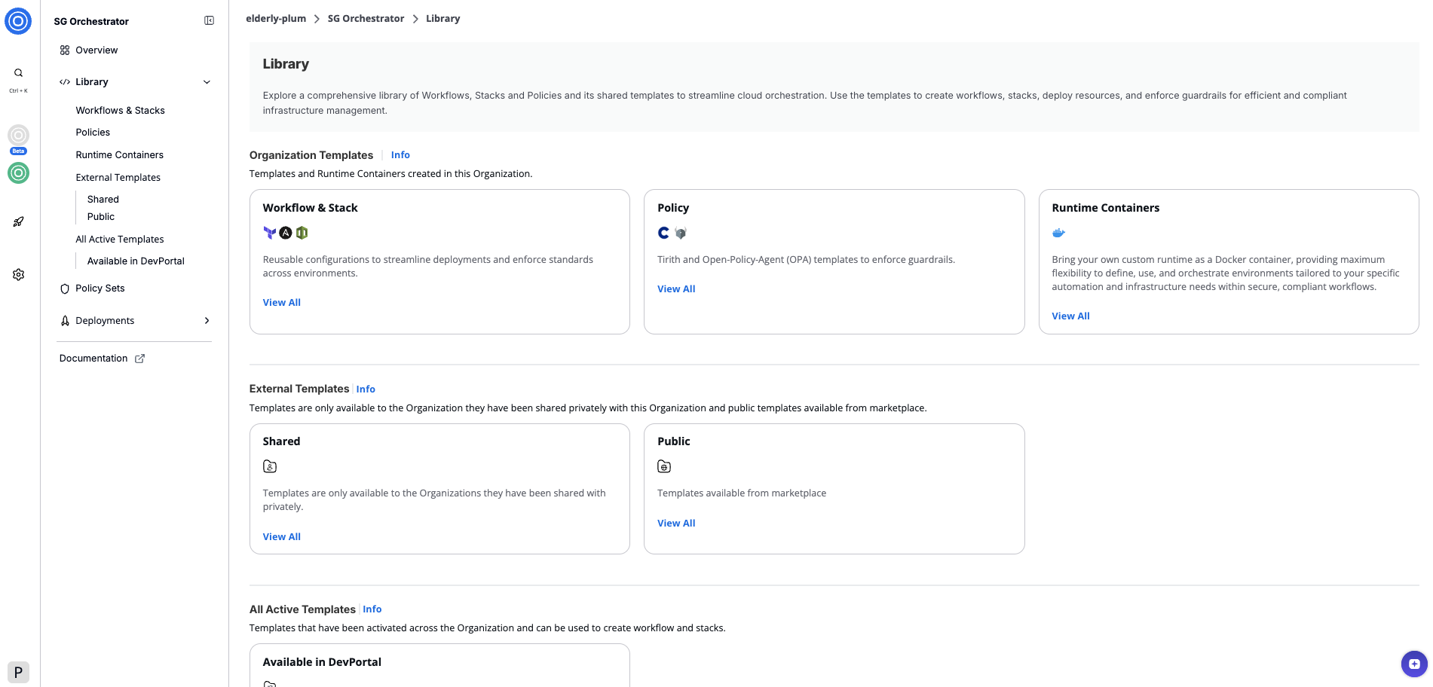The image size is (1433, 687).
Task: Select Policies in the Library menu
Action: (93, 133)
